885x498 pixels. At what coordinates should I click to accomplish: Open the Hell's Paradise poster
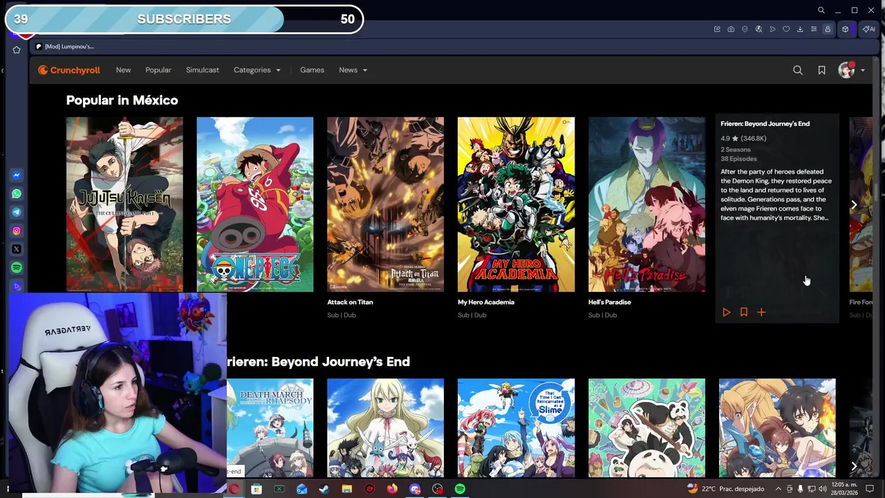click(646, 204)
